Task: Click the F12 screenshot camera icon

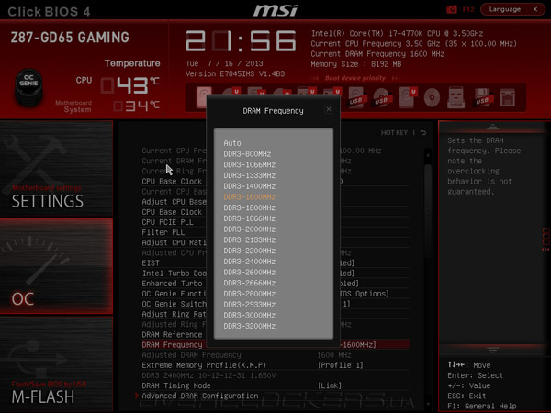Action: (x=452, y=9)
